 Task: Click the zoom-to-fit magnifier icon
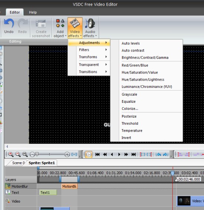pyautogui.click(x=25, y=154)
